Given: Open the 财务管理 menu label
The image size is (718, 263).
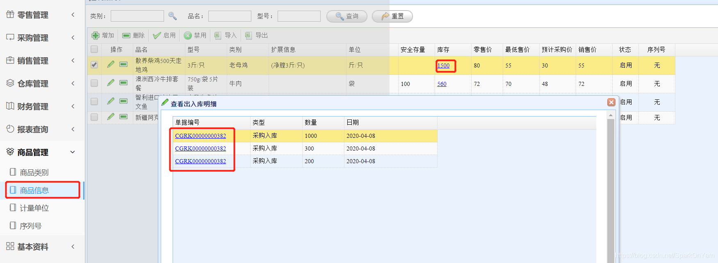Looking at the screenshot, I should click(x=33, y=106).
